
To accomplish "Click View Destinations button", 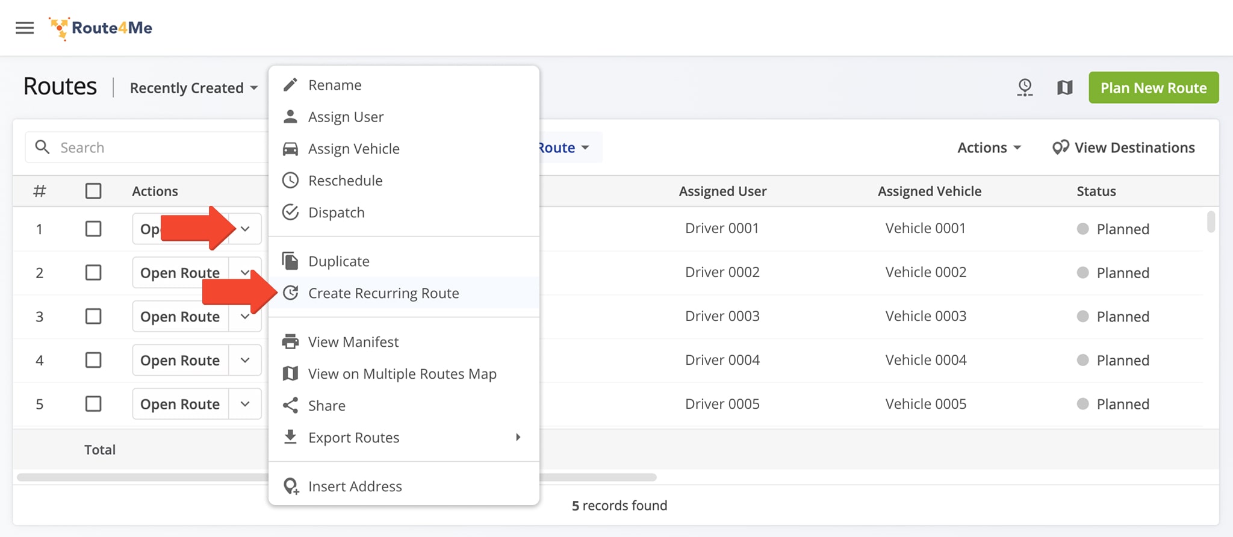I will click(x=1123, y=147).
